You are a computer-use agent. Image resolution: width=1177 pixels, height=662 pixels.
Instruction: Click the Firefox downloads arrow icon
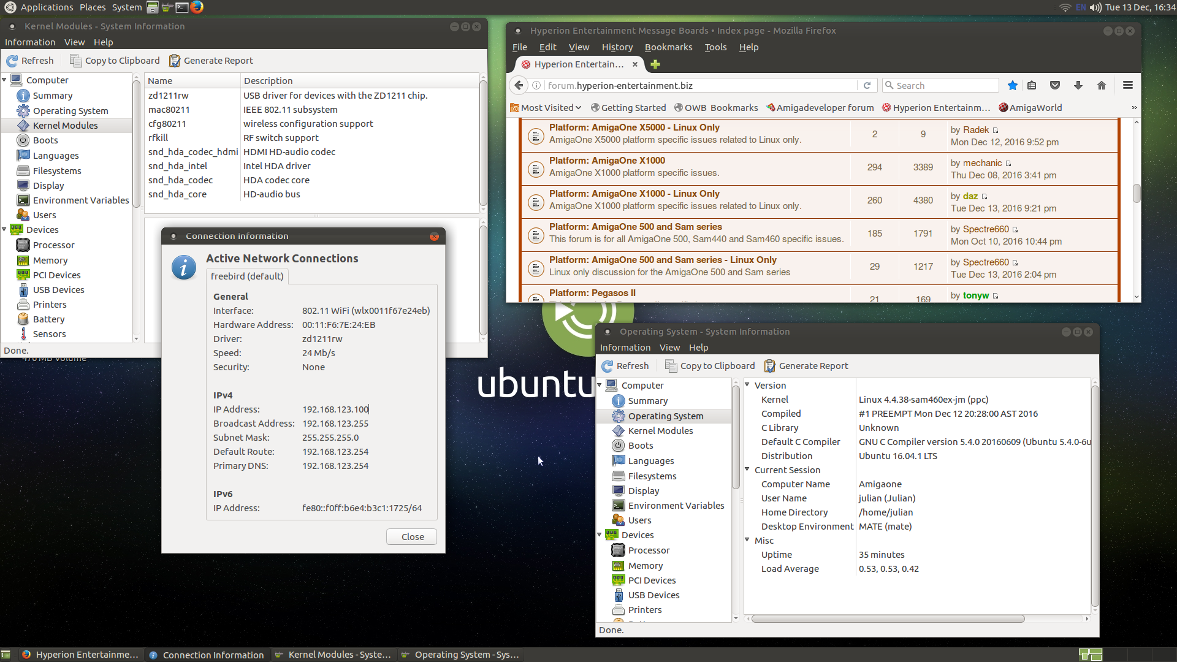[x=1078, y=86]
